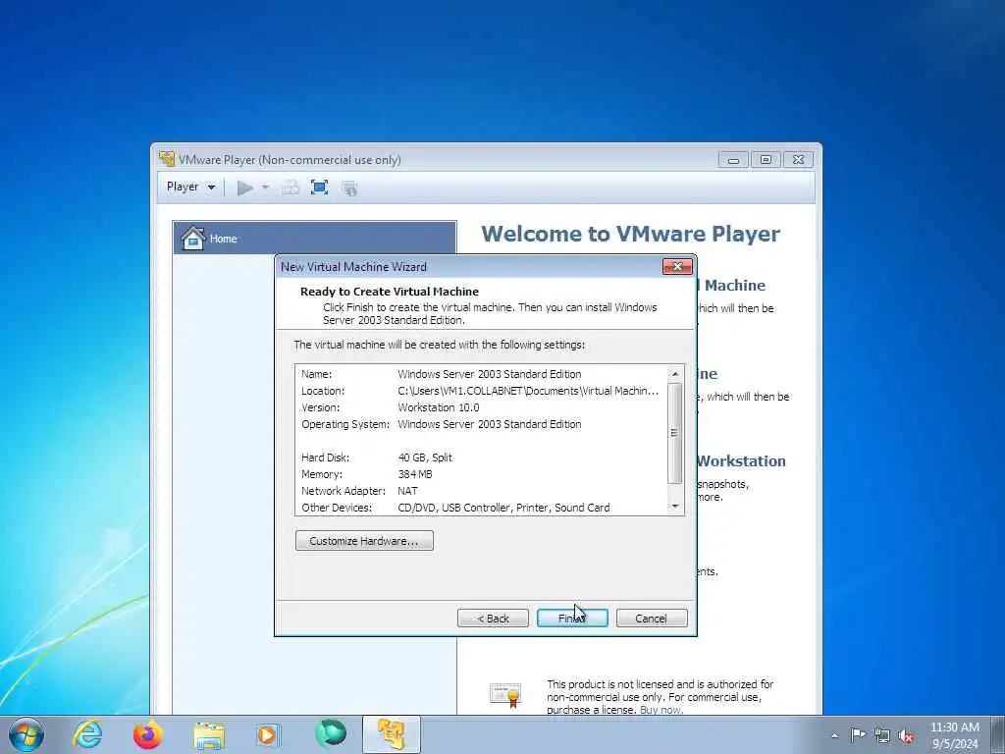
Task: Click the NAT network adapter value
Action: [407, 491]
